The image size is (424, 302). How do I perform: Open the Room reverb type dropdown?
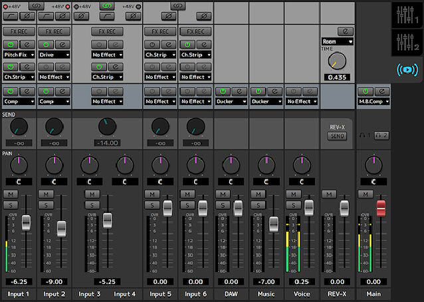337,41
